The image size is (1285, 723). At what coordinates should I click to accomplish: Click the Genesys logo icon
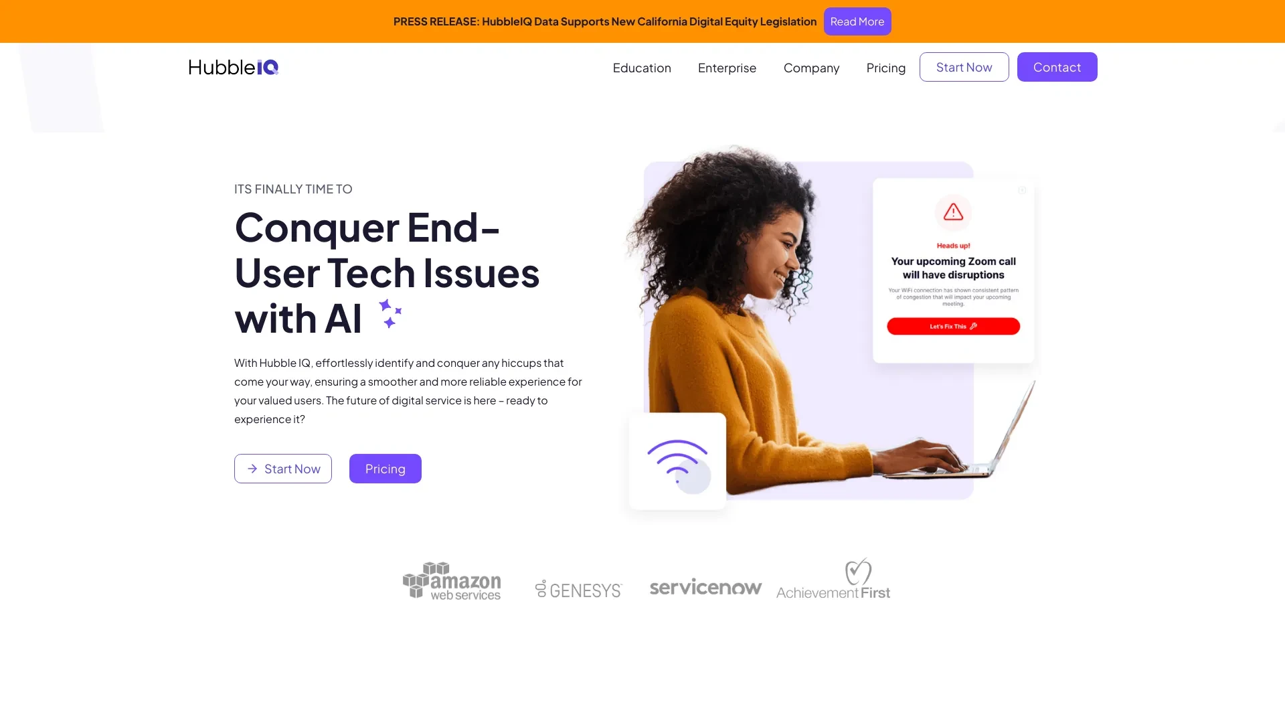[x=540, y=588]
